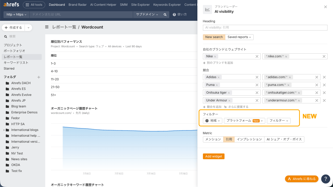Screen dimensions: 333x187
Task: Select the インプレッション metric
Action: pos(249,139)
